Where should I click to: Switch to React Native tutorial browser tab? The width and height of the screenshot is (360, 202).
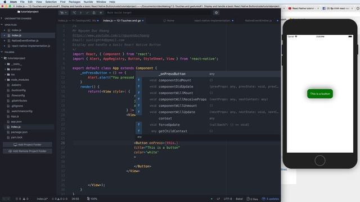point(303,8)
